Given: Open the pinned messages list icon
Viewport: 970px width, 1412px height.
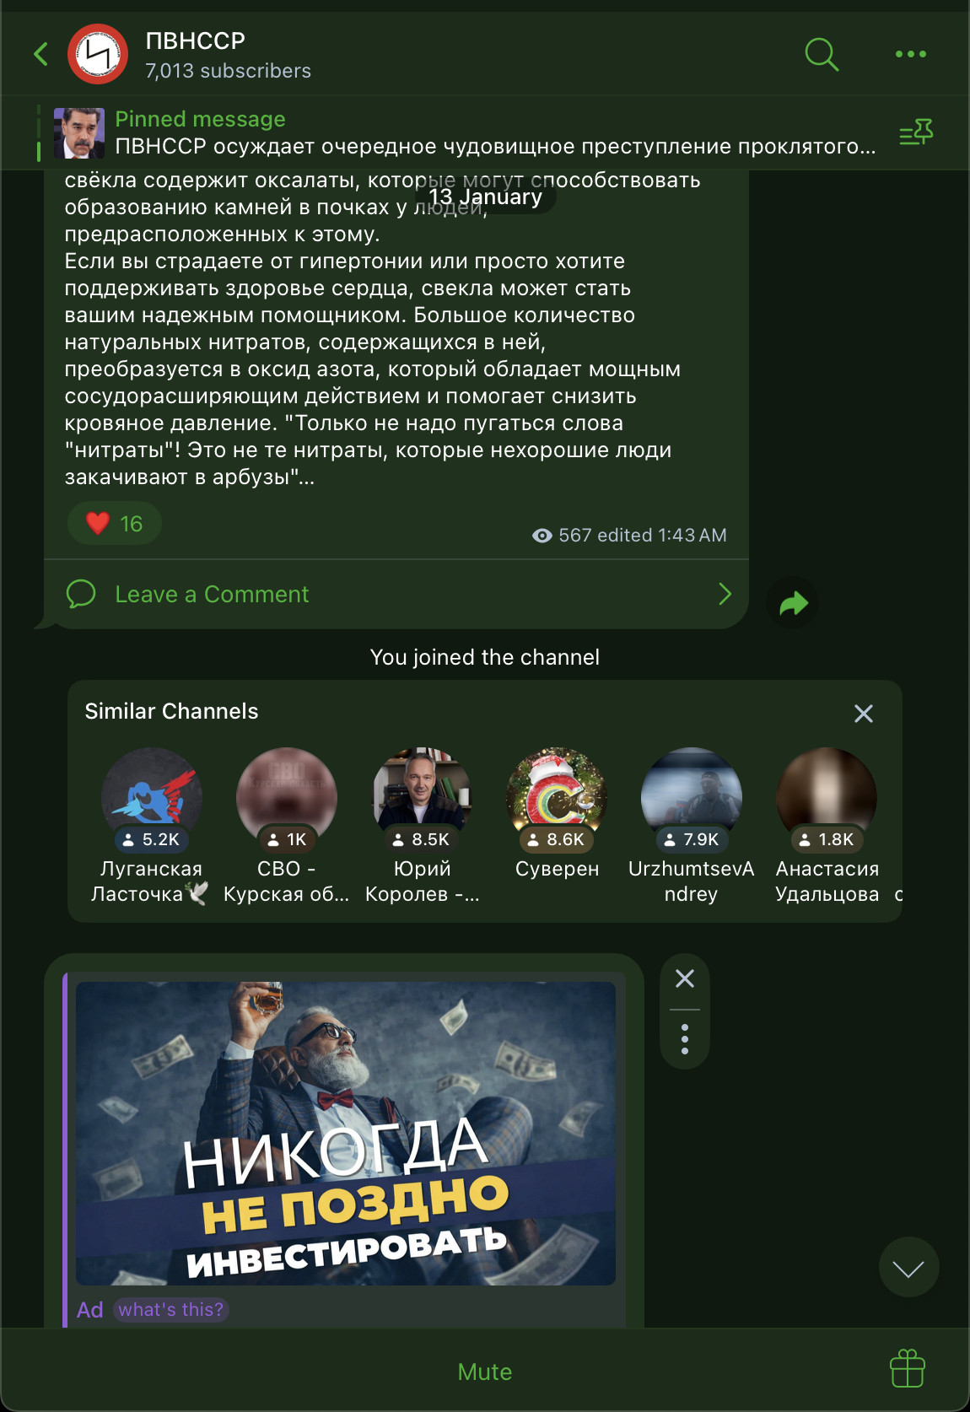Looking at the screenshot, I should pos(916,132).
